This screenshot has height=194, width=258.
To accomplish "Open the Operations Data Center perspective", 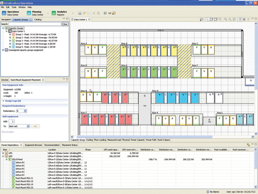I will click(x=11, y=13).
